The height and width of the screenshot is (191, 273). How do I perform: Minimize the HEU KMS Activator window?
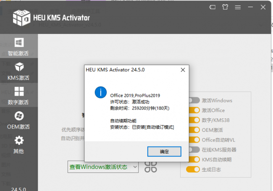pyautogui.click(x=250, y=7)
